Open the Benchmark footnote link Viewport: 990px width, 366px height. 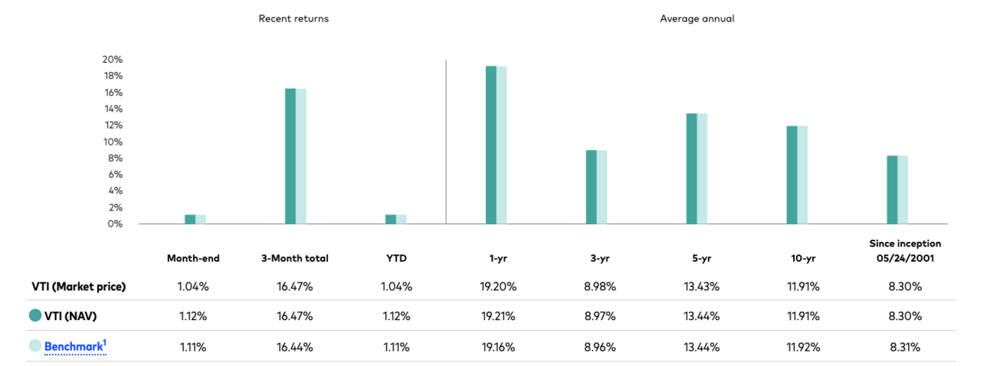(x=75, y=346)
